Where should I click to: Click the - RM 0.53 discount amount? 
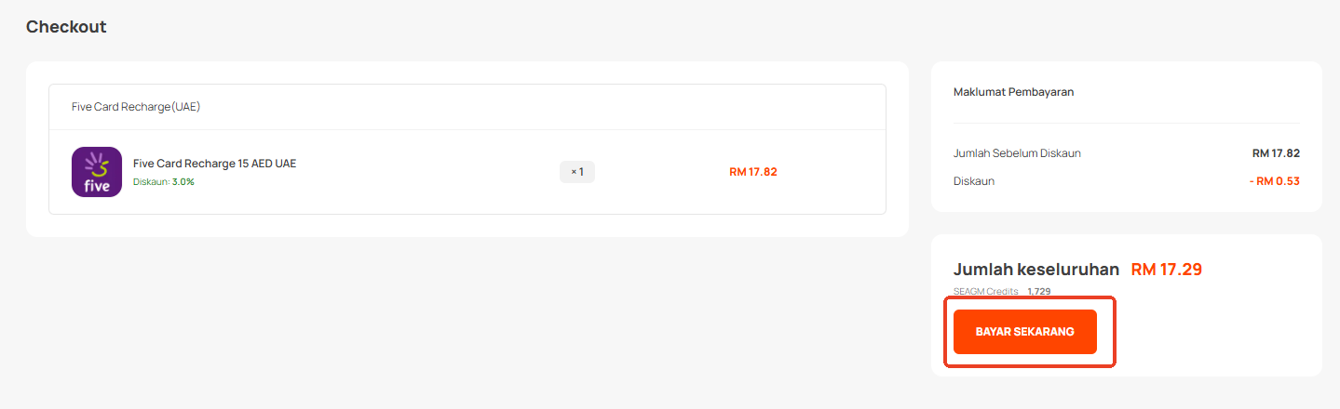pyautogui.click(x=1274, y=181)
